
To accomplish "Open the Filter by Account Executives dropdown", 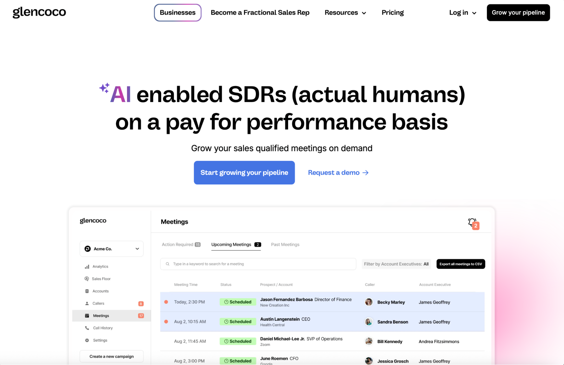I will pyautogui.click(x=396, y=264).
